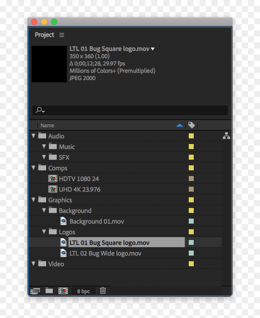Collapse the Music subfolder

tap(44, 146)
